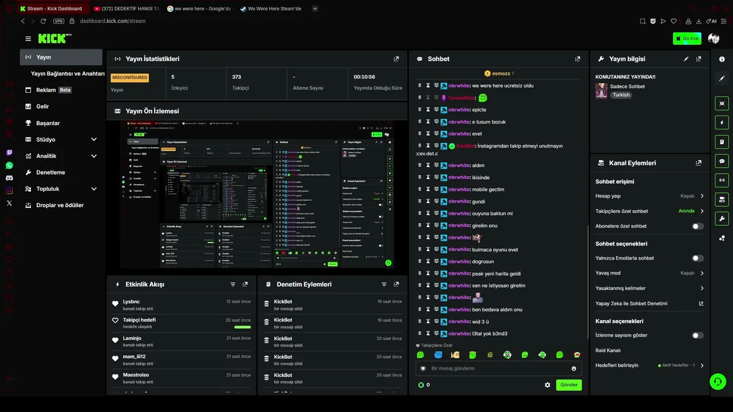Click the Sadece Sohbet category thumbnail
This screenshot has height=412, width=733.
click(601, 90)
